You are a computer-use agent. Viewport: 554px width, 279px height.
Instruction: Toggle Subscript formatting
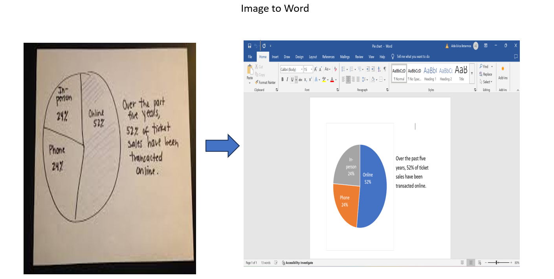point(305,80)
